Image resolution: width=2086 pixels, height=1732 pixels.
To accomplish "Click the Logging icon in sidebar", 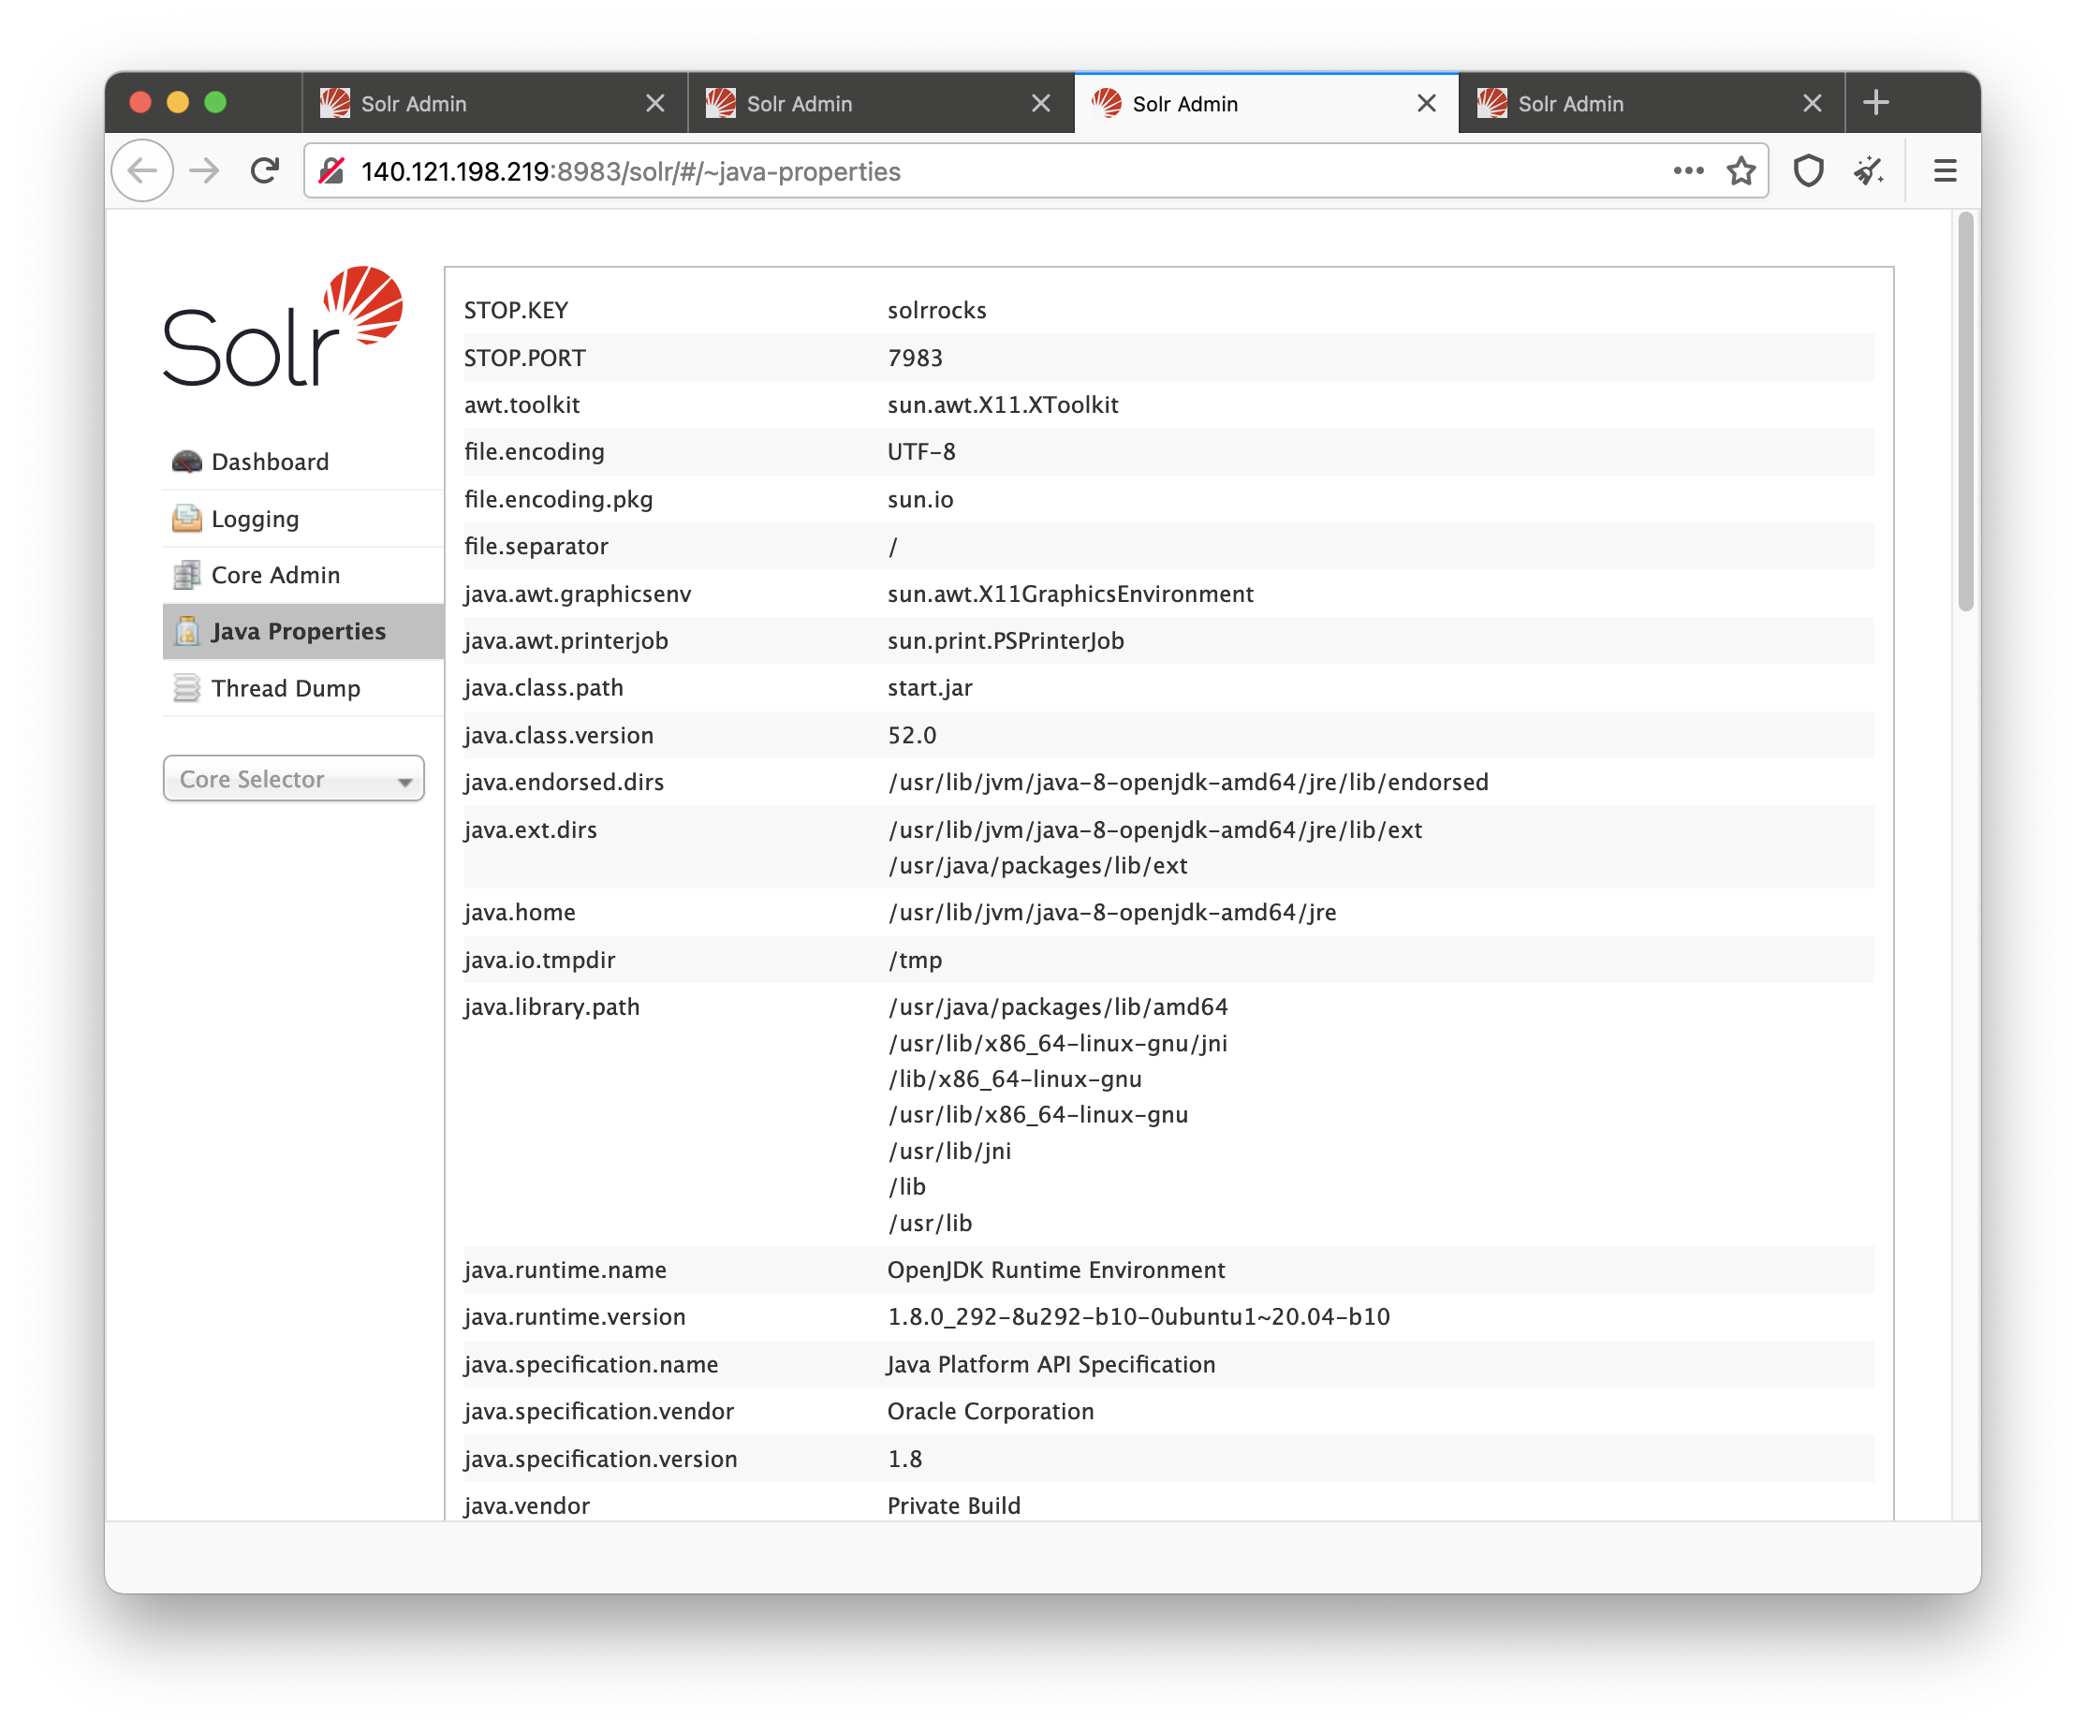I will 185,519.
